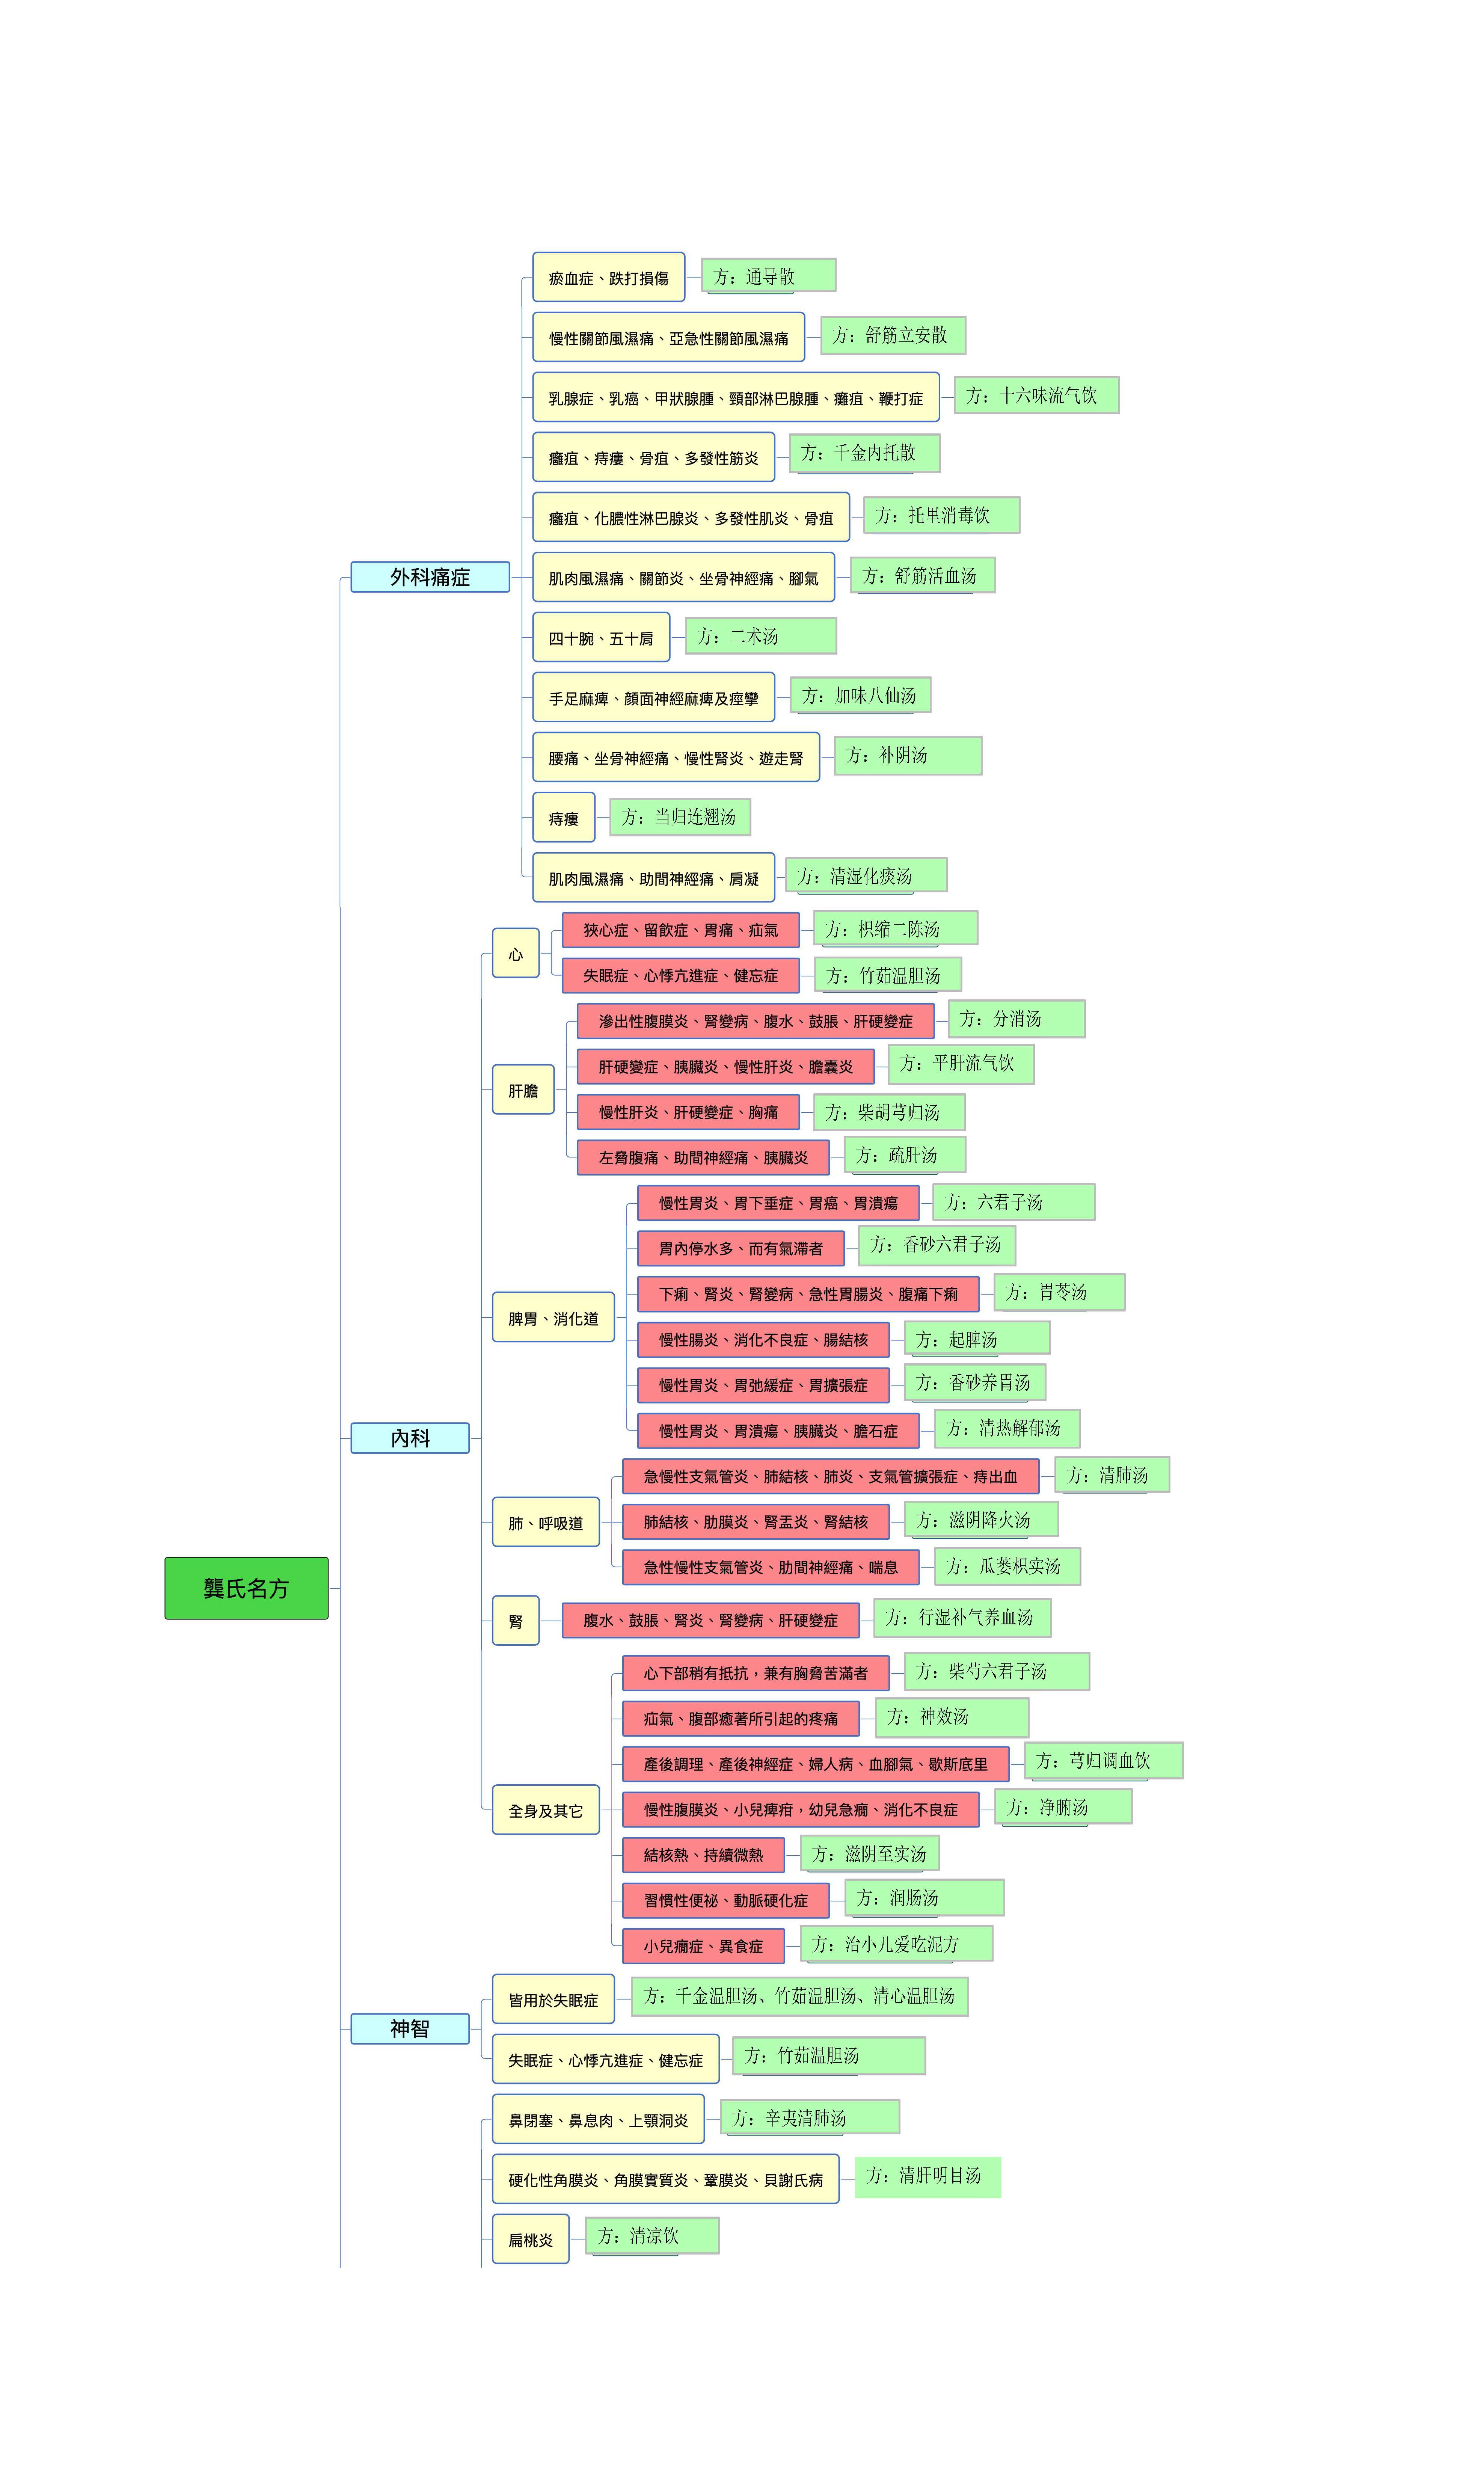Click the label 方:分消汤
The height and width of the screenshot is (2490, 1484).
(1017, 1019)
